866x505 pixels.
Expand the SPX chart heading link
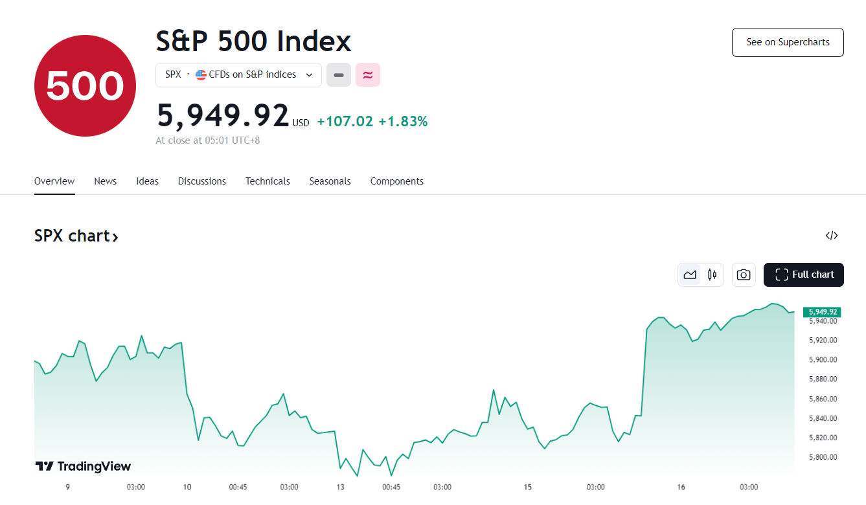coord(76,236)
